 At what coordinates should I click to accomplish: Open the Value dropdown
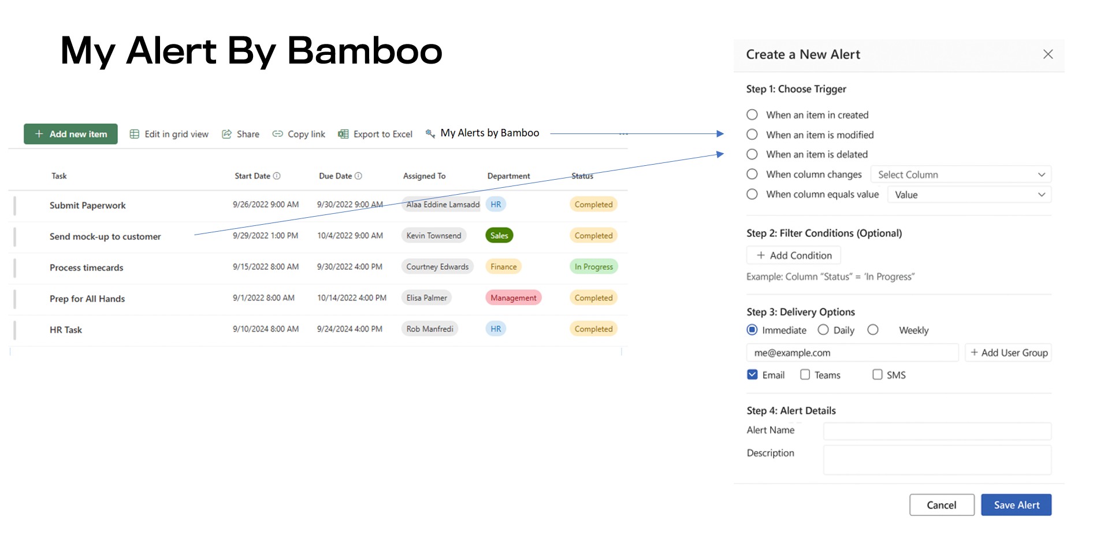tap(969, 195)
